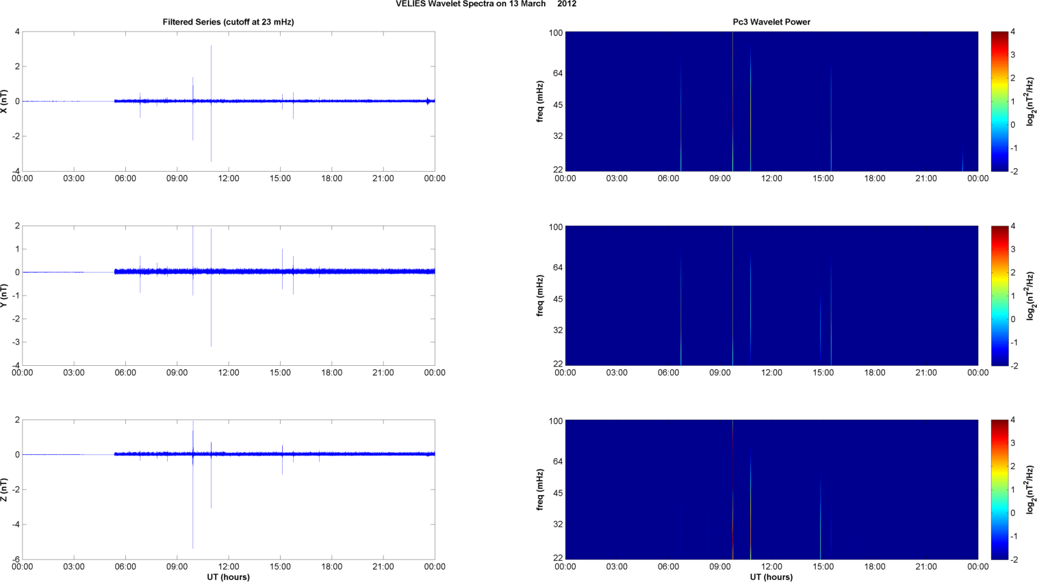Click the top colorbar's log2(nT²/Hz) label

1030,101
